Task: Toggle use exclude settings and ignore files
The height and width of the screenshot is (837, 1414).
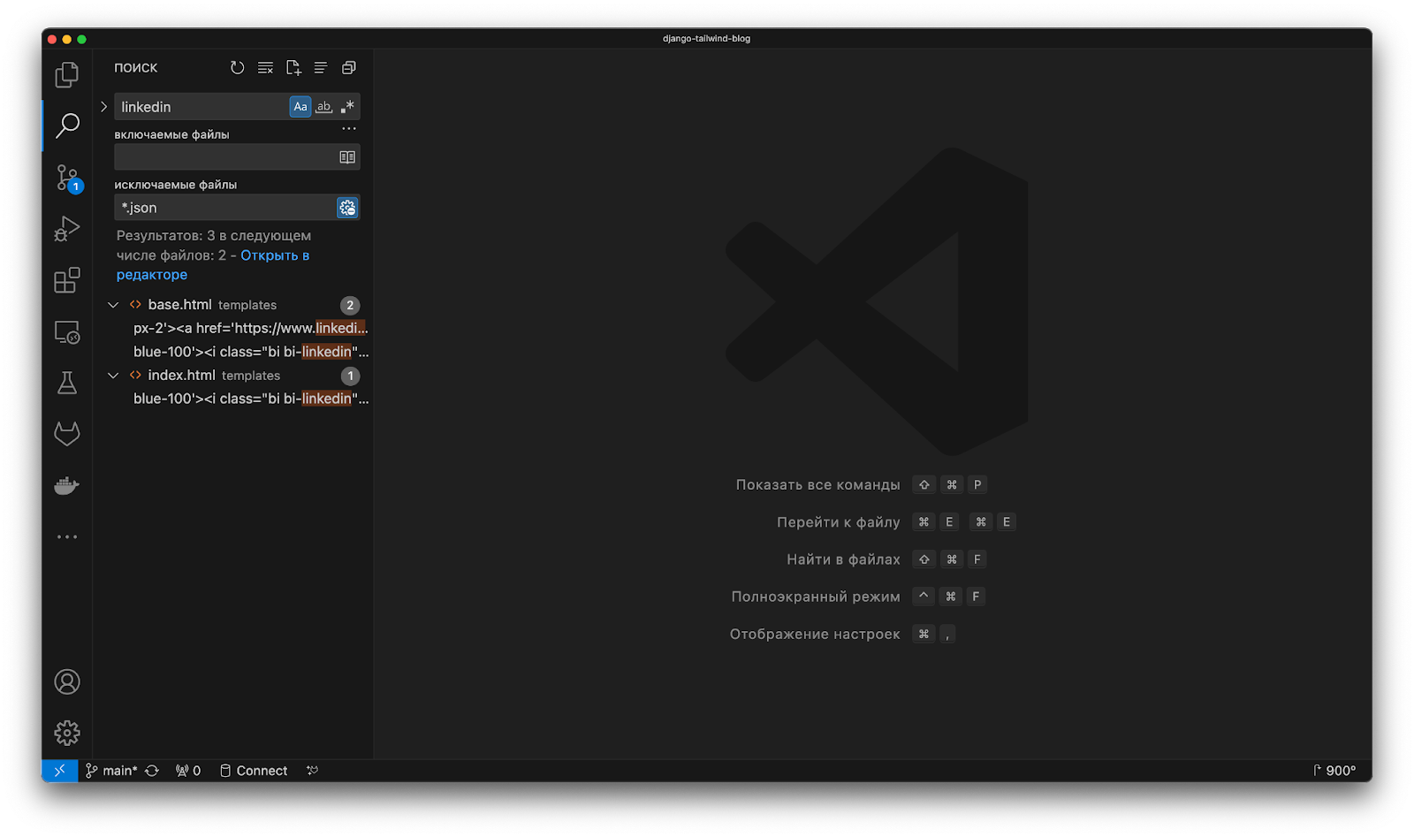Action: coord(347,208)
